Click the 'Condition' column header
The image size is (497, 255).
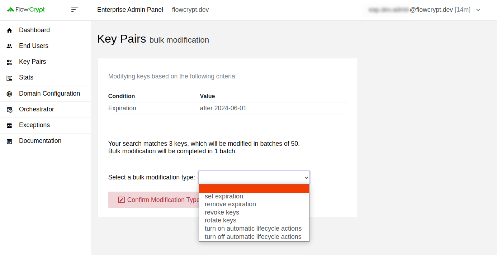click(x=122, y=96)
